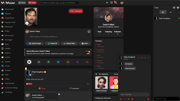Image resolution: width=180 pixels, height=101 pixels.
Task: Start voice call with Deen Doughouz
Action: pos(139,58)
